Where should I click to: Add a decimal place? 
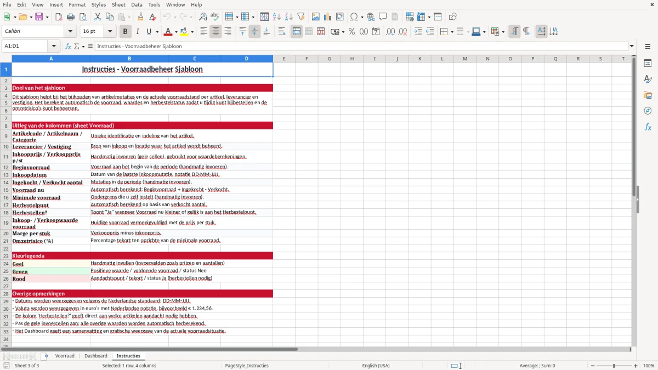(391, 32)
